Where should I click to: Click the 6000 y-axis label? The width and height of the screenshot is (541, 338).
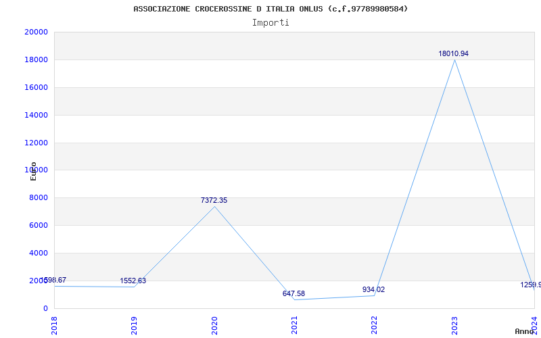[x=39, y=225]
